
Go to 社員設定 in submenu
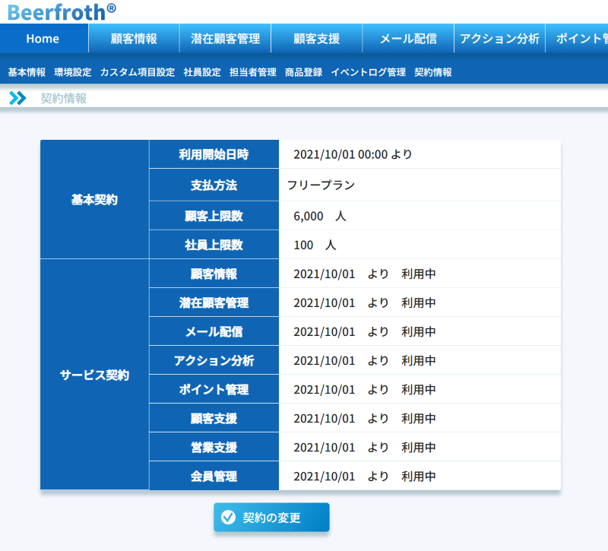tap(202, 72)
